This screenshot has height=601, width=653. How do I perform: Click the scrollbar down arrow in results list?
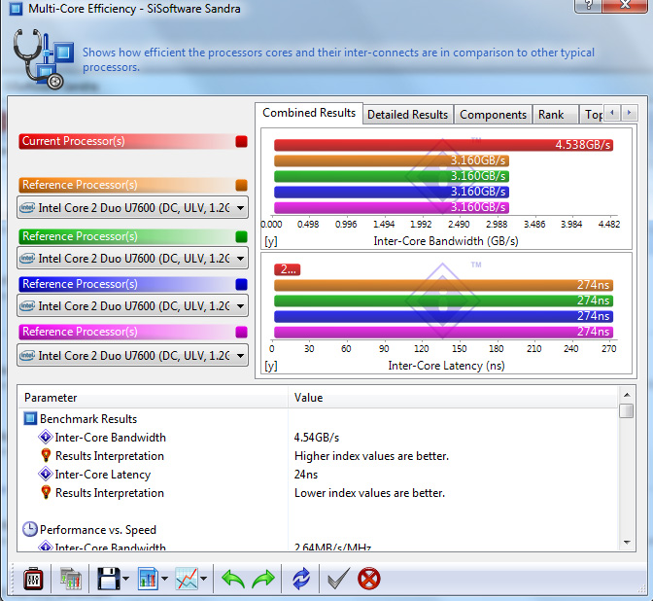(627, 543)
